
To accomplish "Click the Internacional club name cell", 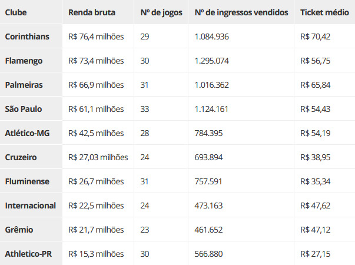I will click(x=31, y=206).
